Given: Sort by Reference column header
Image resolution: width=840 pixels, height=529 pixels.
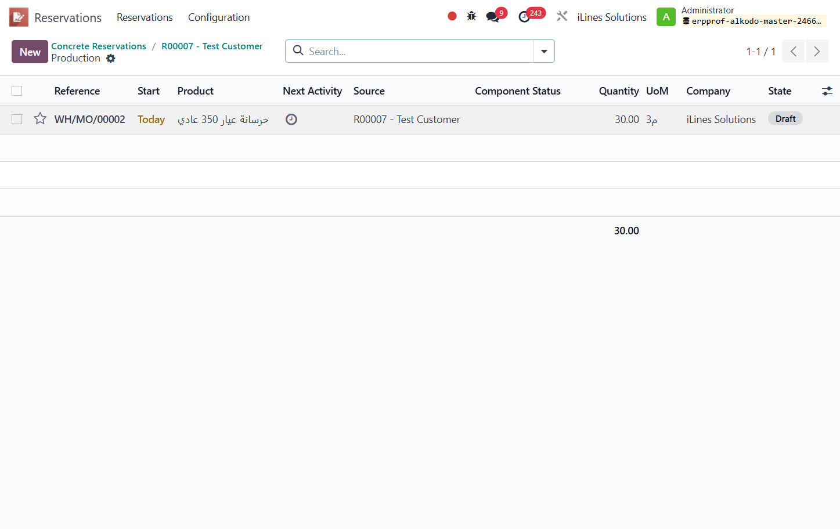Looking at the screenshot, I should pos(77,91).
